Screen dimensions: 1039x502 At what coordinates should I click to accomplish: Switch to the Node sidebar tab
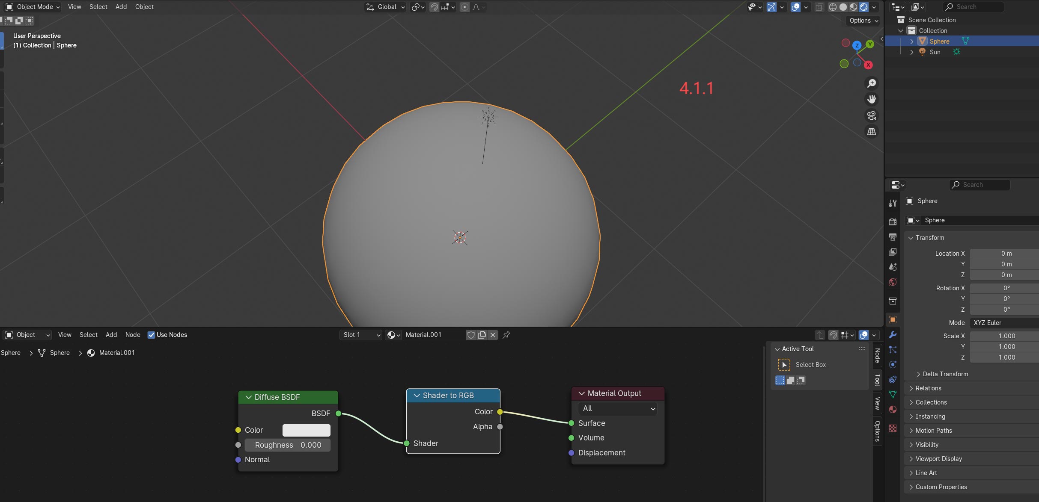pos(877,356)
